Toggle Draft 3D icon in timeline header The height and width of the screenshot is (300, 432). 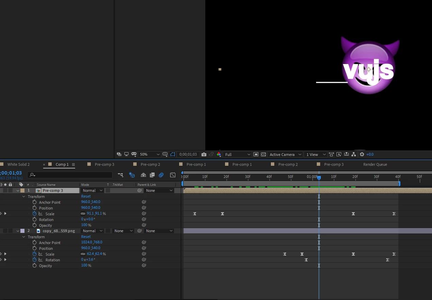[x=132, y=175]
